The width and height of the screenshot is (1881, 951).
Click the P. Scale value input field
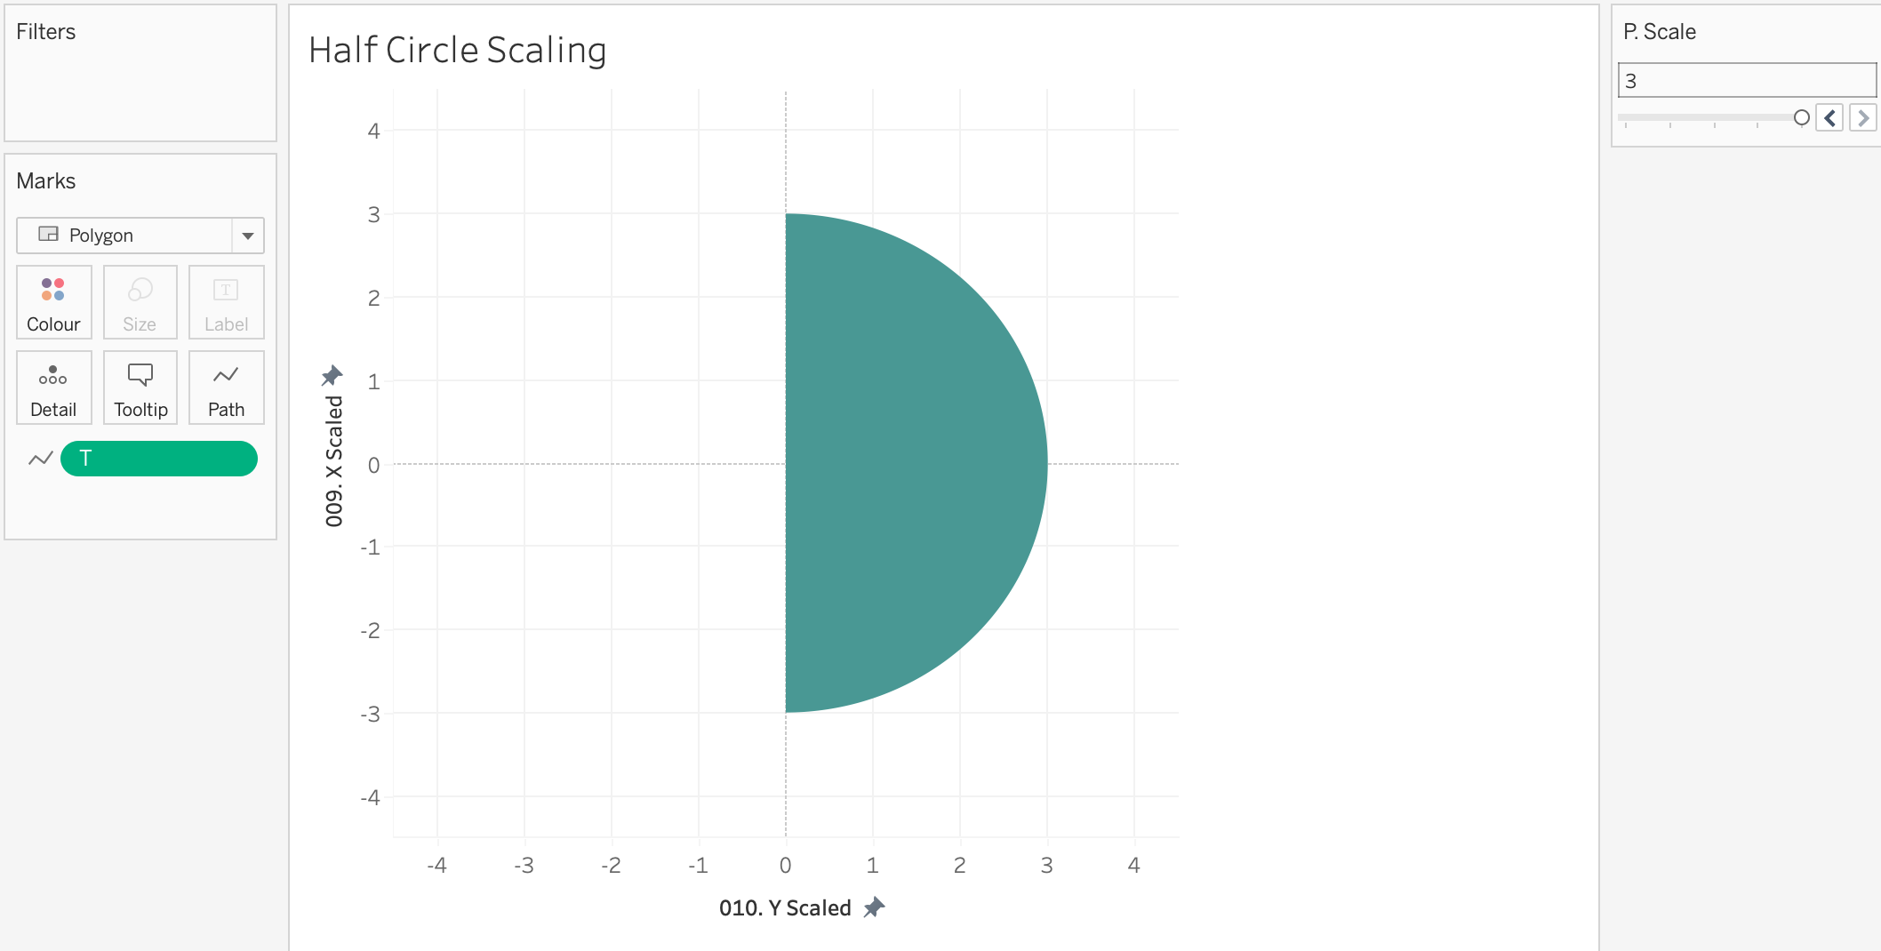point(1746,81)
